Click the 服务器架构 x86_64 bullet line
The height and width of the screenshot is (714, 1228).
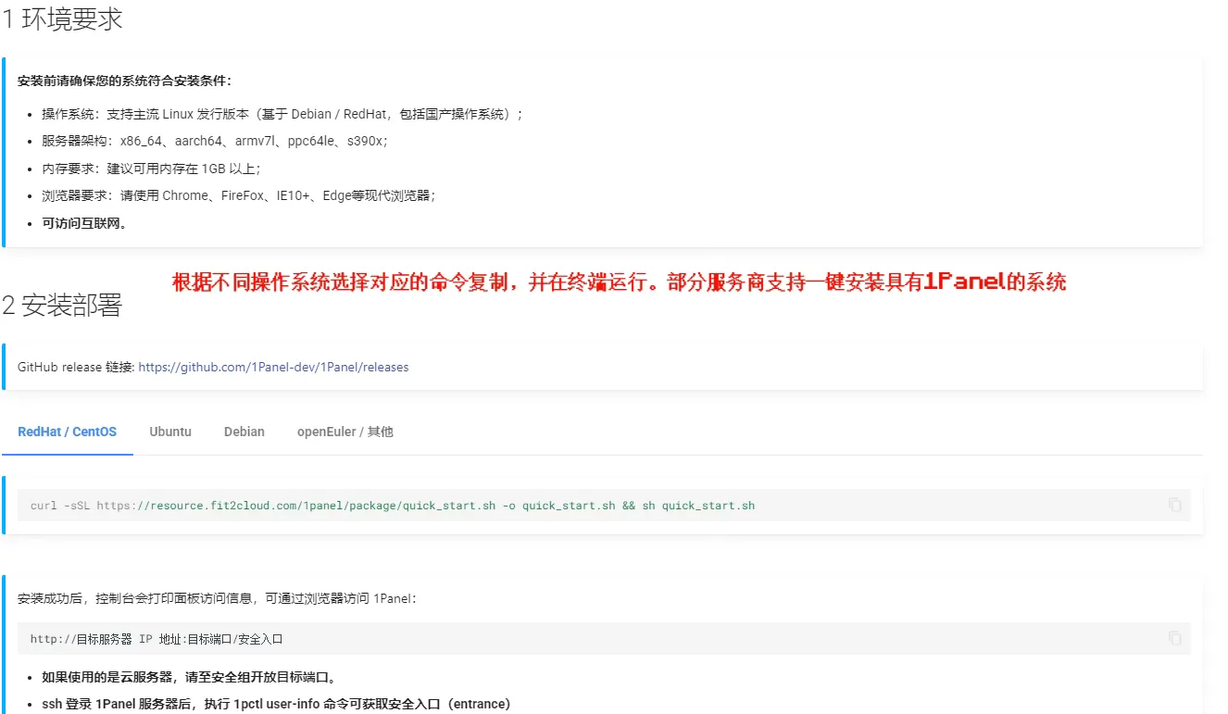point(214,141)
